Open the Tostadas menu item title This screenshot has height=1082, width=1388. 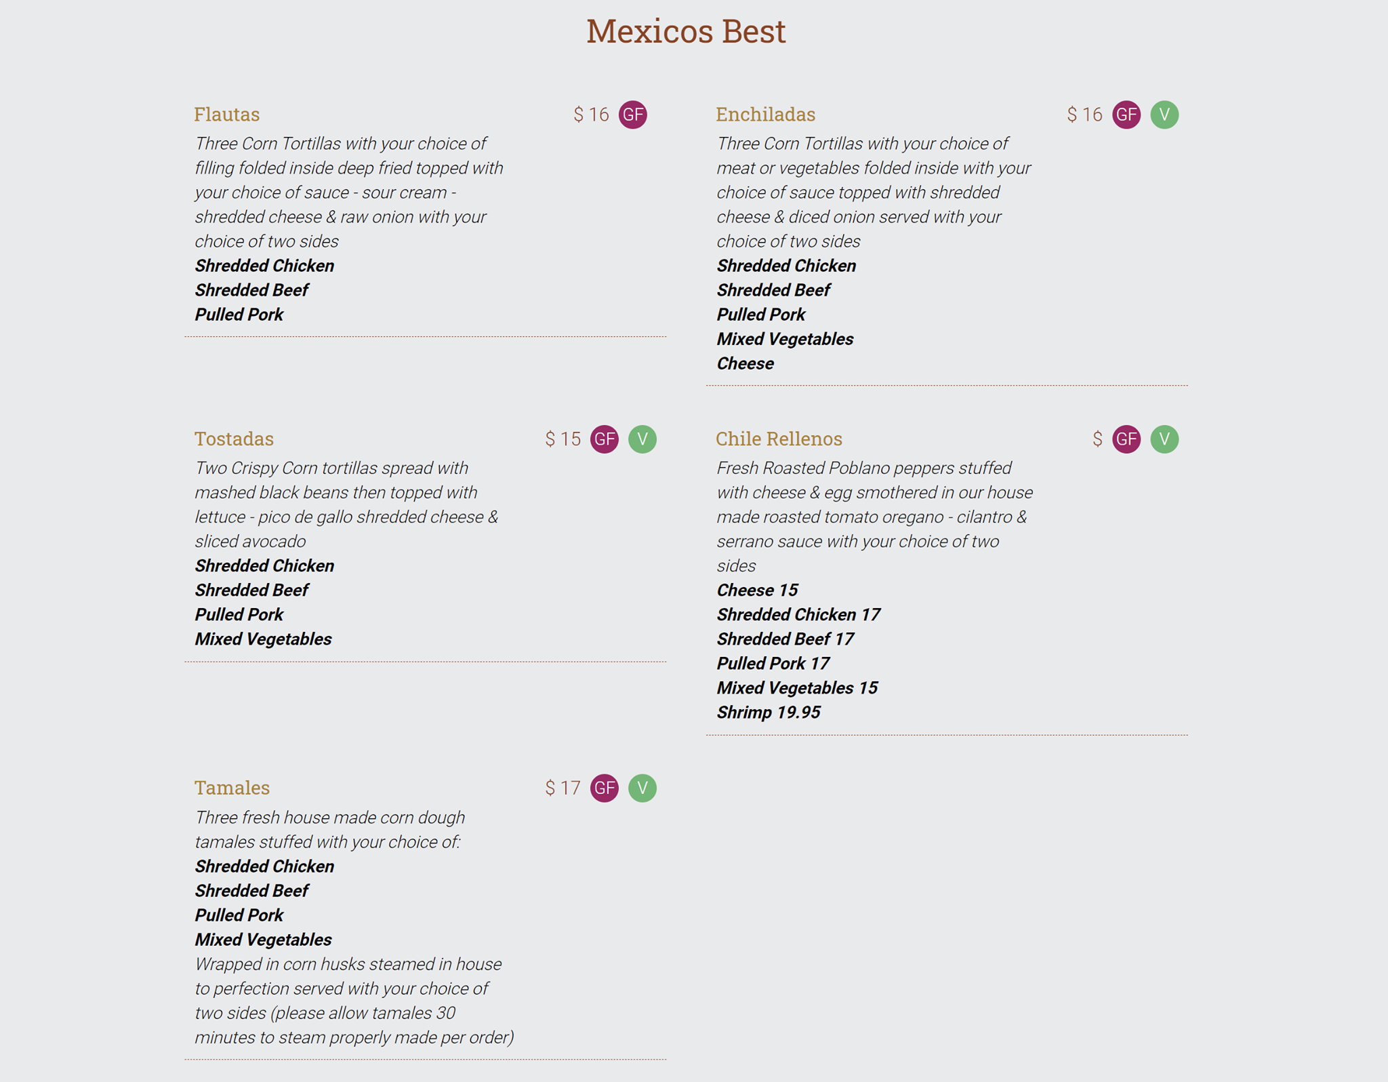tap(234, 439)
